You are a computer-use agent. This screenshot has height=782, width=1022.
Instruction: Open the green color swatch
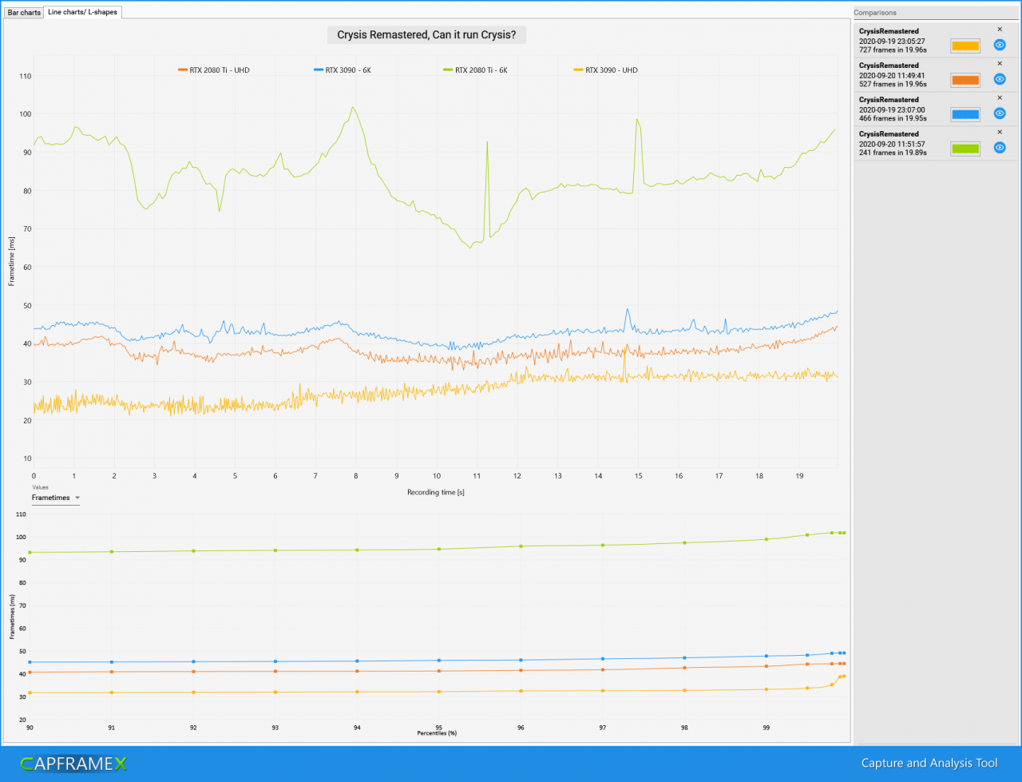click(x=965, y=149)
